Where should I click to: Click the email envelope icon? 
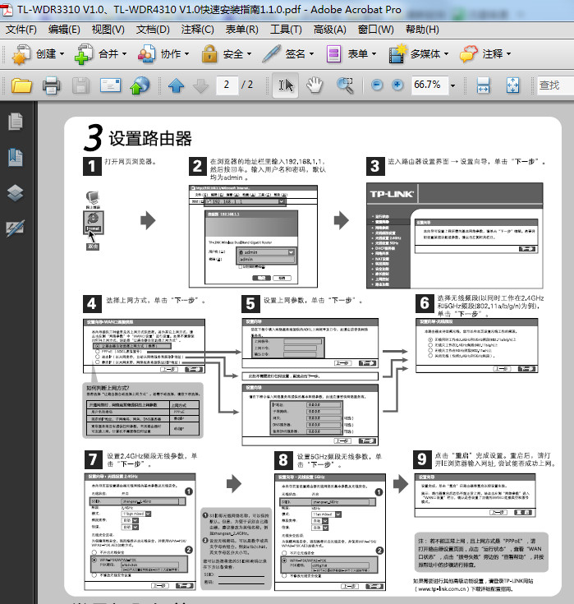click(111, 85)
